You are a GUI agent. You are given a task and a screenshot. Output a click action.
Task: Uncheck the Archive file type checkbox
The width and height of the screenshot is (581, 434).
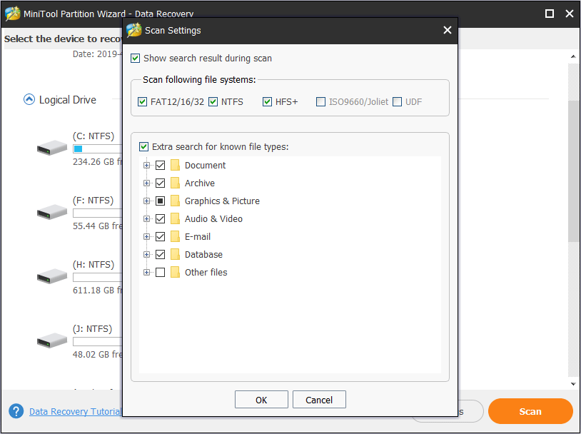point(160,183)
